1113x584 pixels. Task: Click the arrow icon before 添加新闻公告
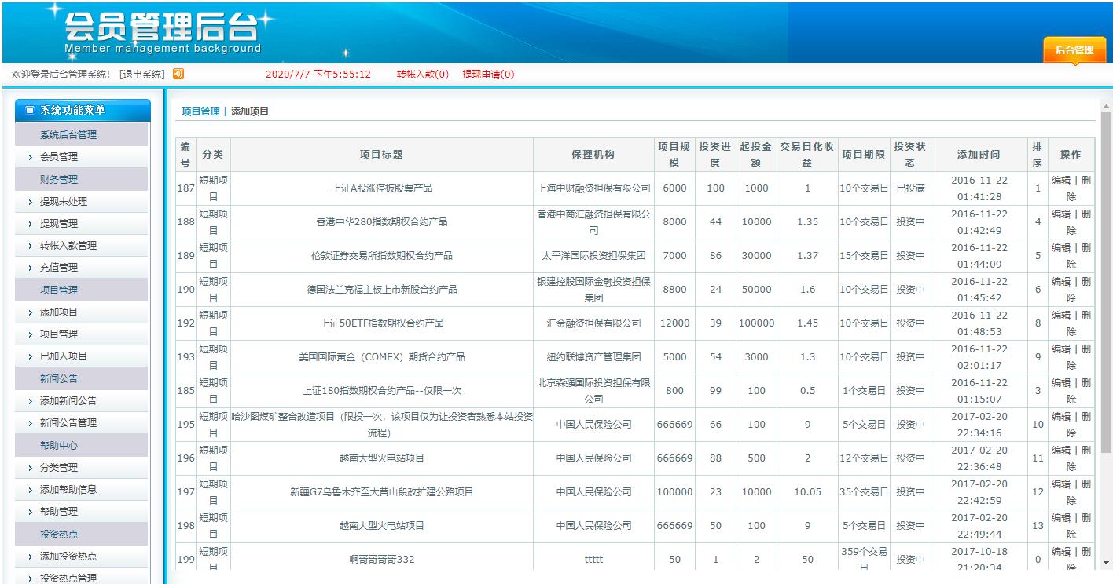click(29, 400)
